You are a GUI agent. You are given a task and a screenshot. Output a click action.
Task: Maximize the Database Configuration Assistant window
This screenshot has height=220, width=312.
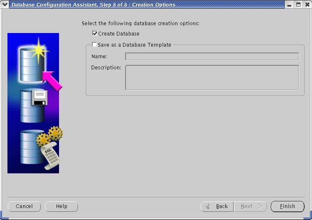point(298,5)
